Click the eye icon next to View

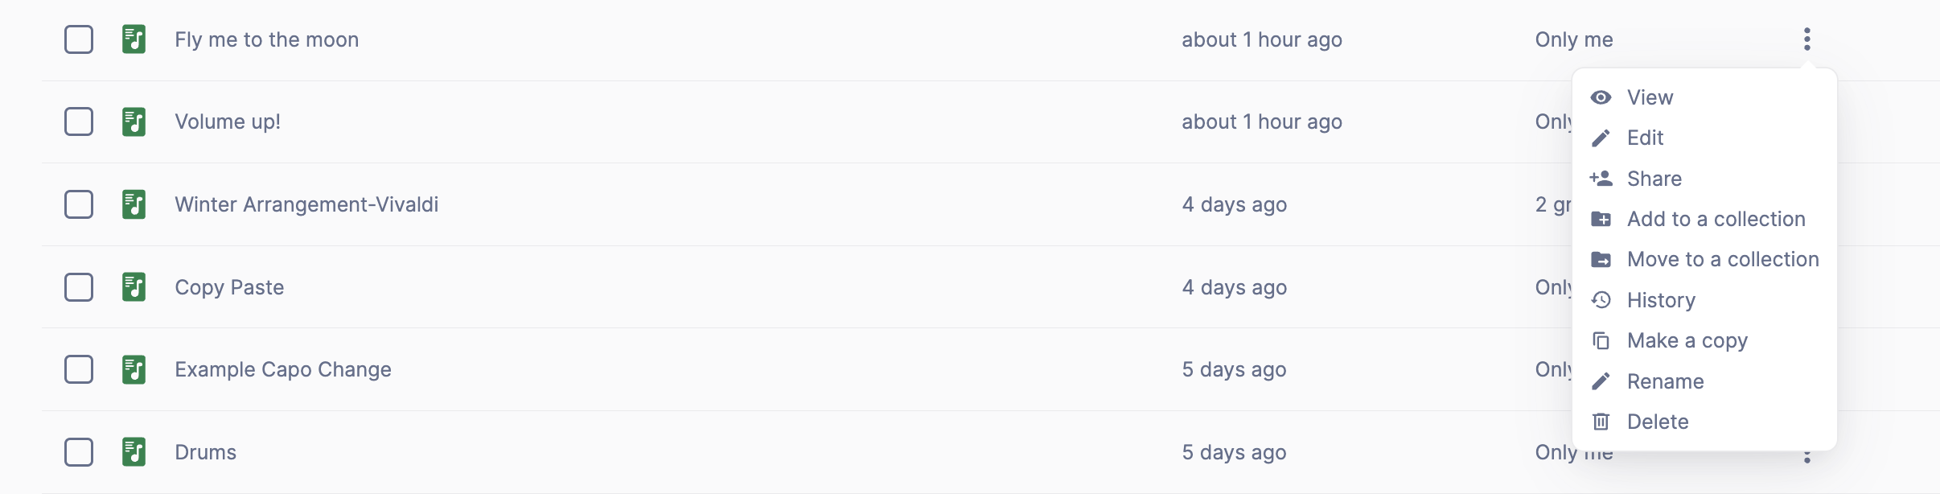(x=1601, y=97)
